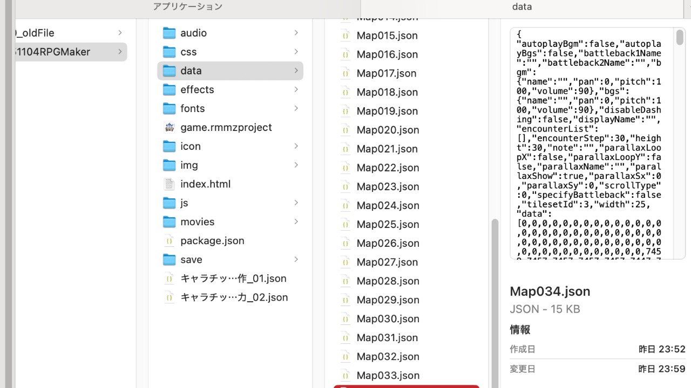Expand the data folder chevron
Viewport: 691px width, 388px height.
click(296, 71)
